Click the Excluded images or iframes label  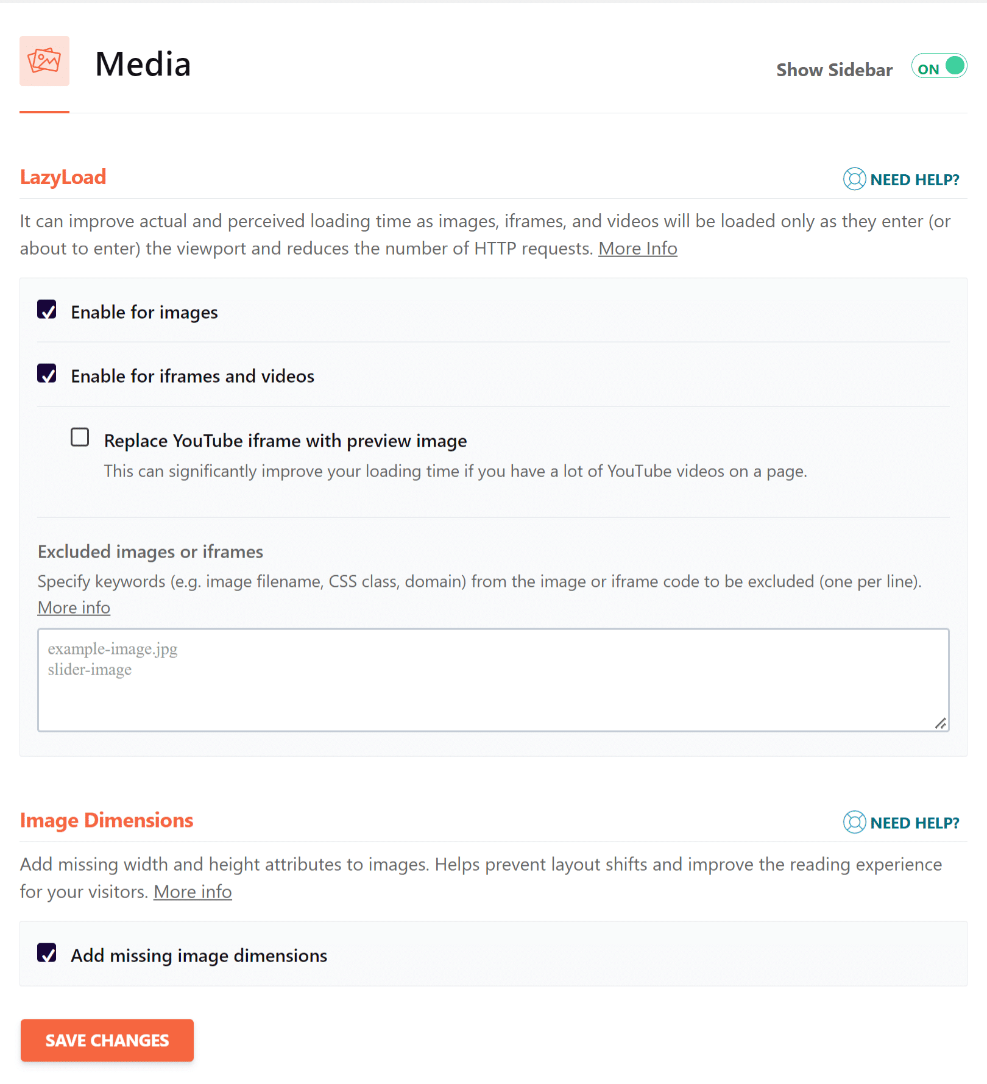(150, 551)
